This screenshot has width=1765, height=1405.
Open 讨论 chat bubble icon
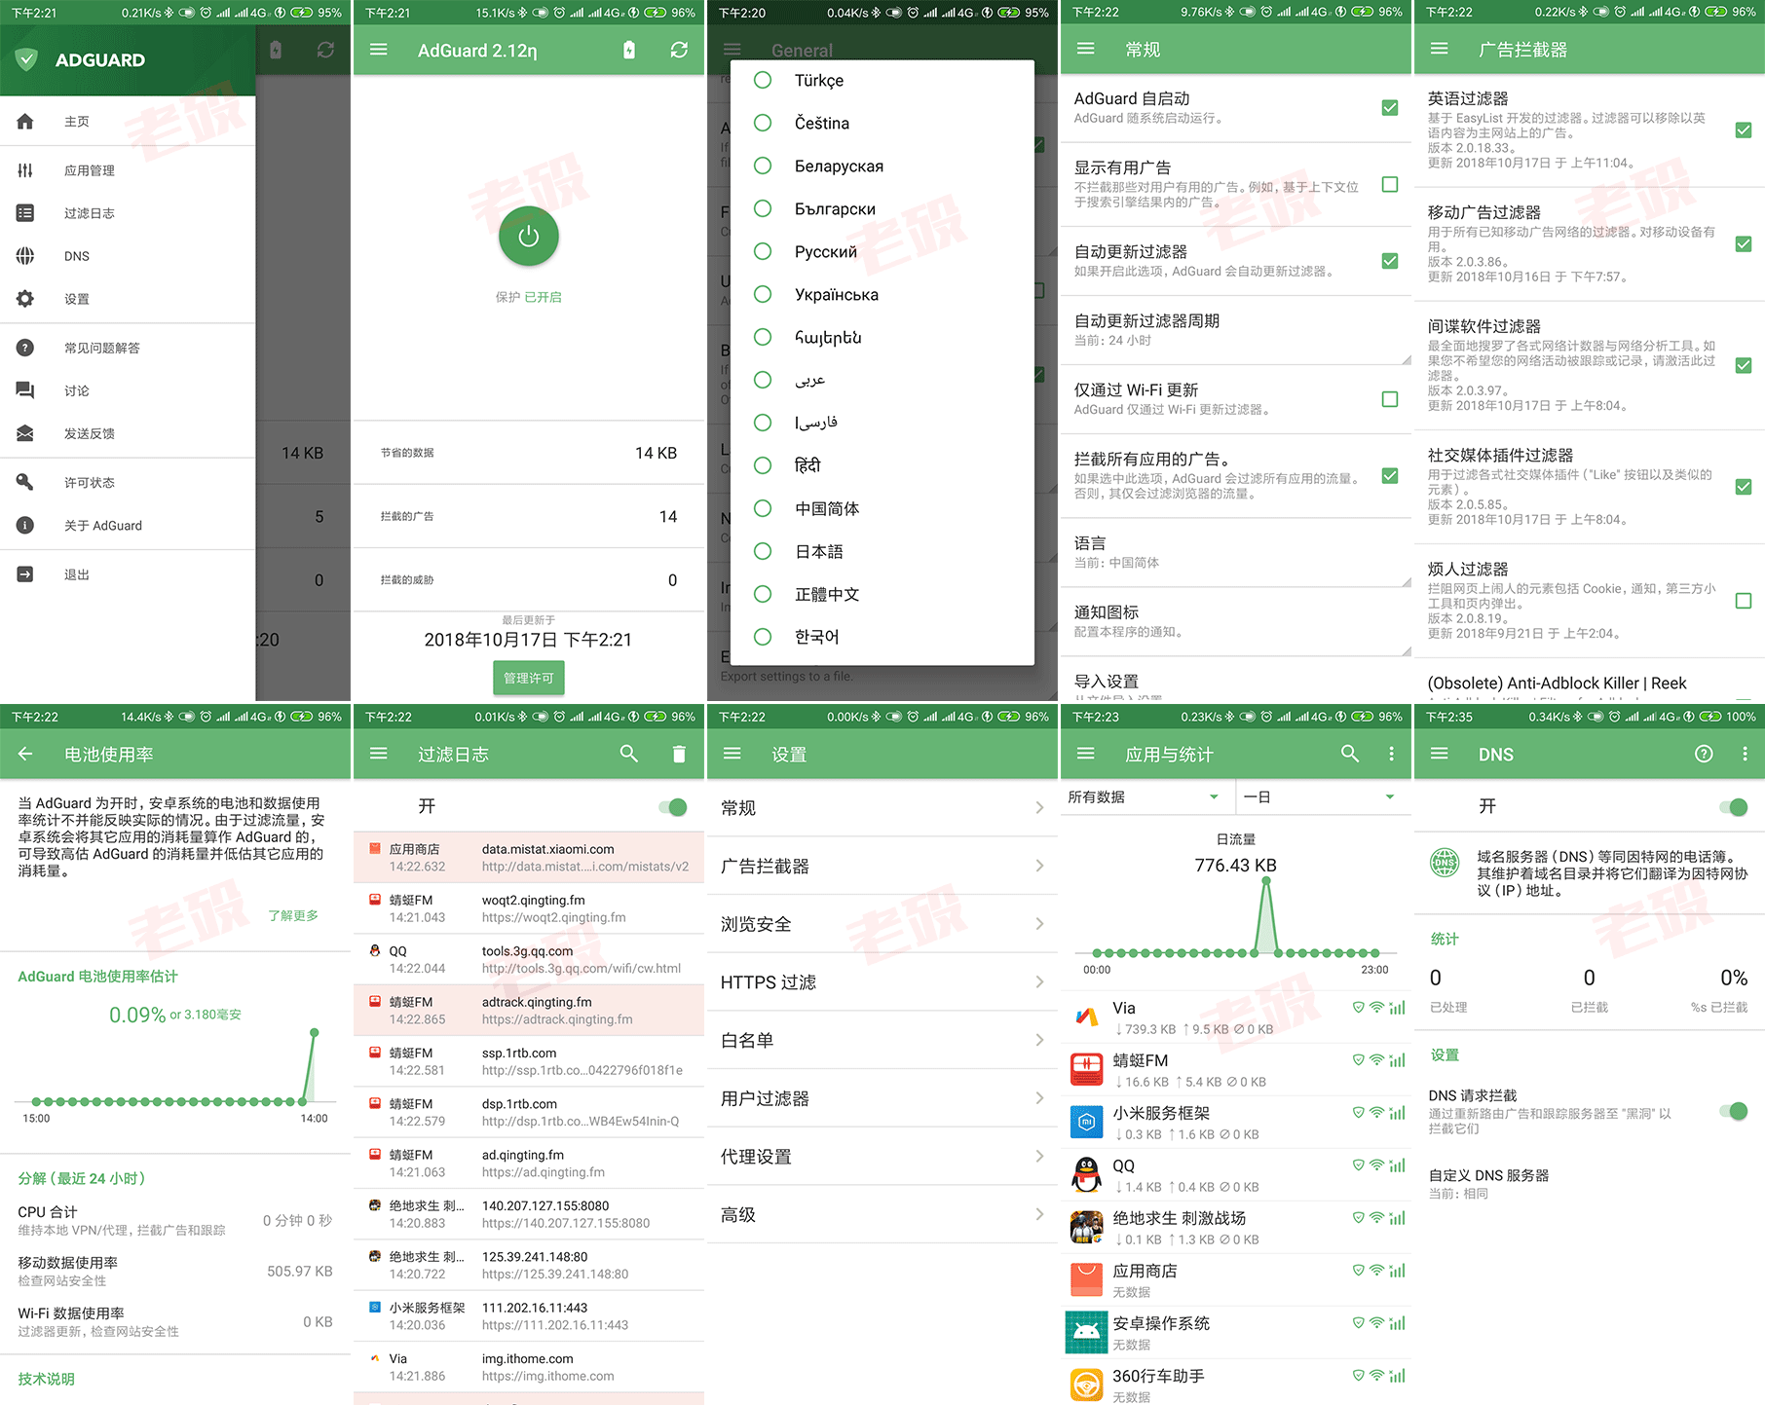[x=25, y=390]
